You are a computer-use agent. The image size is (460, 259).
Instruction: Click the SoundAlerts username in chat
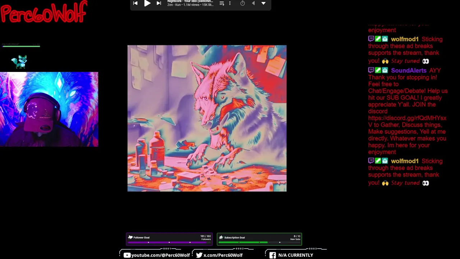[409, 71]
